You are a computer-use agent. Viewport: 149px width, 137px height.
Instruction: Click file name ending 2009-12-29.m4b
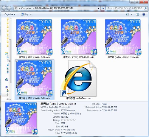point(79,57)
